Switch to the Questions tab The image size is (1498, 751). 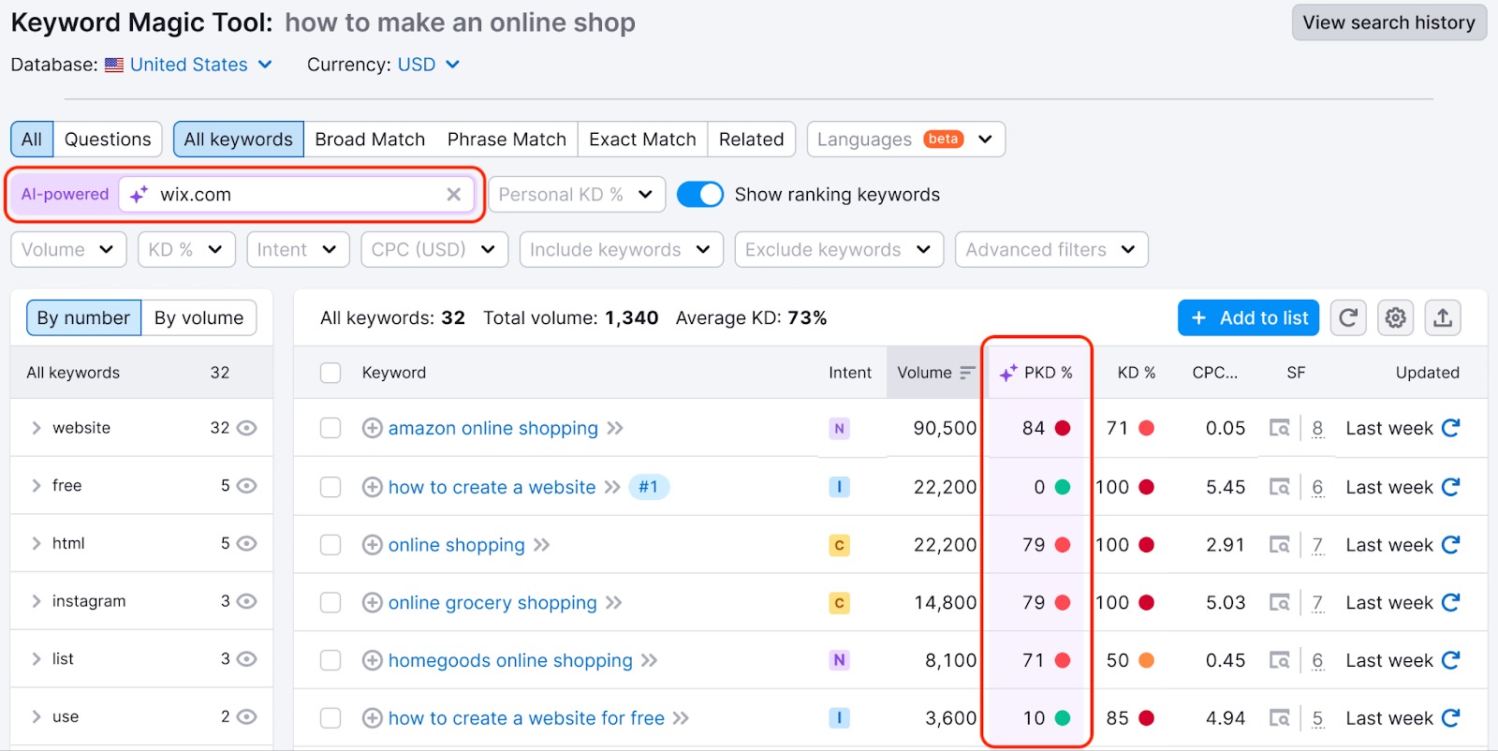tap(108, 140)
